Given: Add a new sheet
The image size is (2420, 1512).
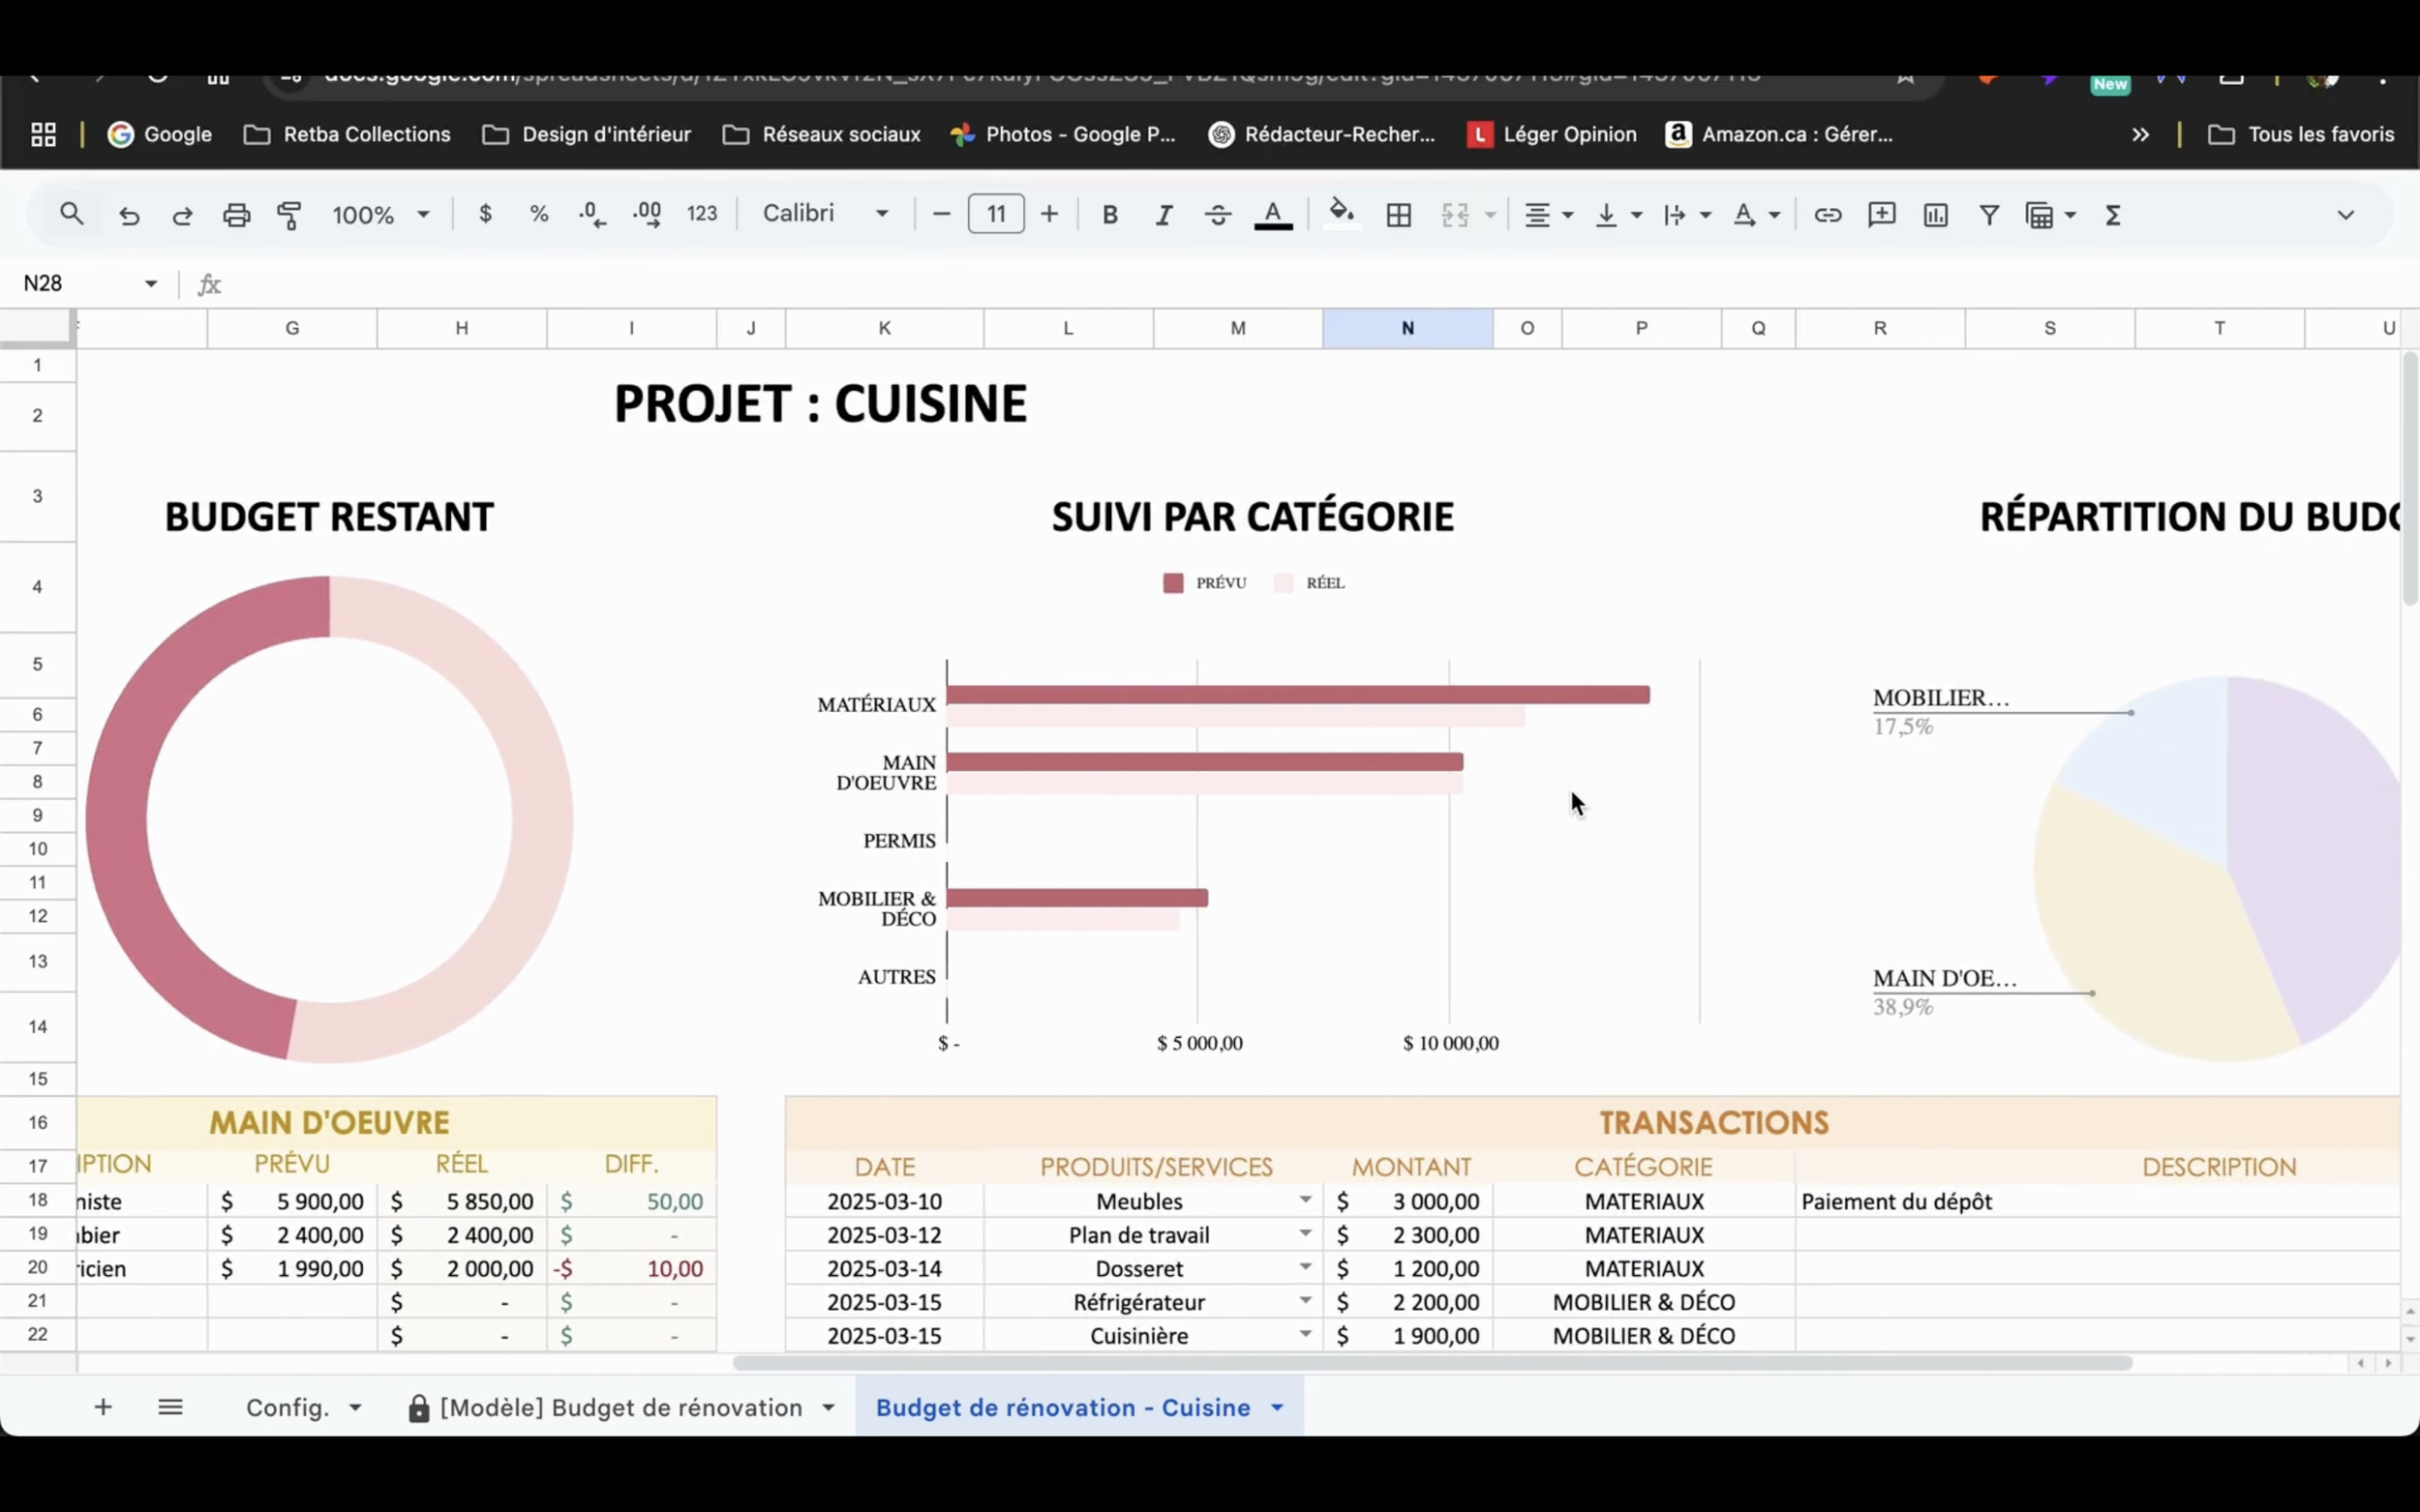Looking at the screenshot, I should (103, 1407).
